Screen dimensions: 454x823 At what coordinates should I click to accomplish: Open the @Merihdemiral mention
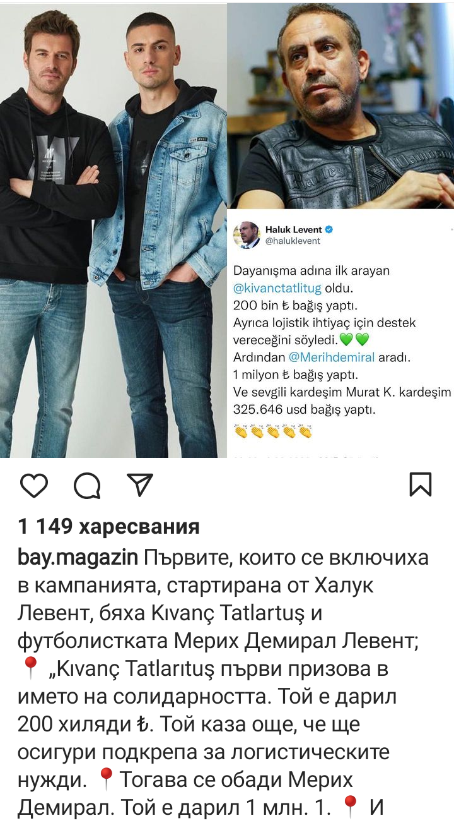[x=332, y=357]
